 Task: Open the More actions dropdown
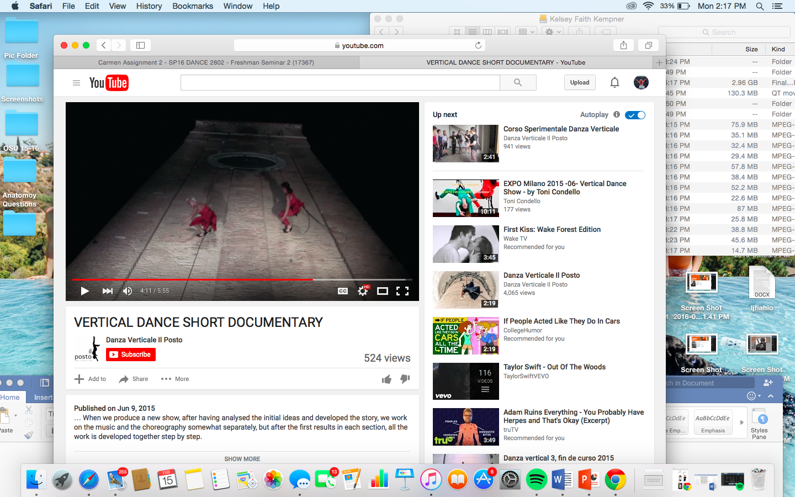pos(175,379)
